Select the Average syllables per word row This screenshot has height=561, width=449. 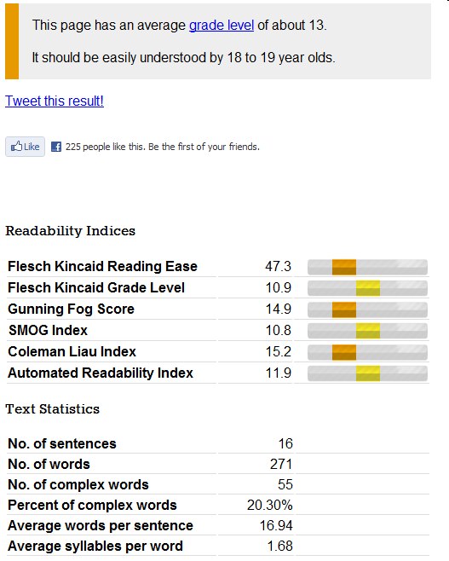pos(218,546)
